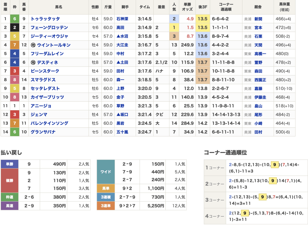Click trainer name 天間

258,45
